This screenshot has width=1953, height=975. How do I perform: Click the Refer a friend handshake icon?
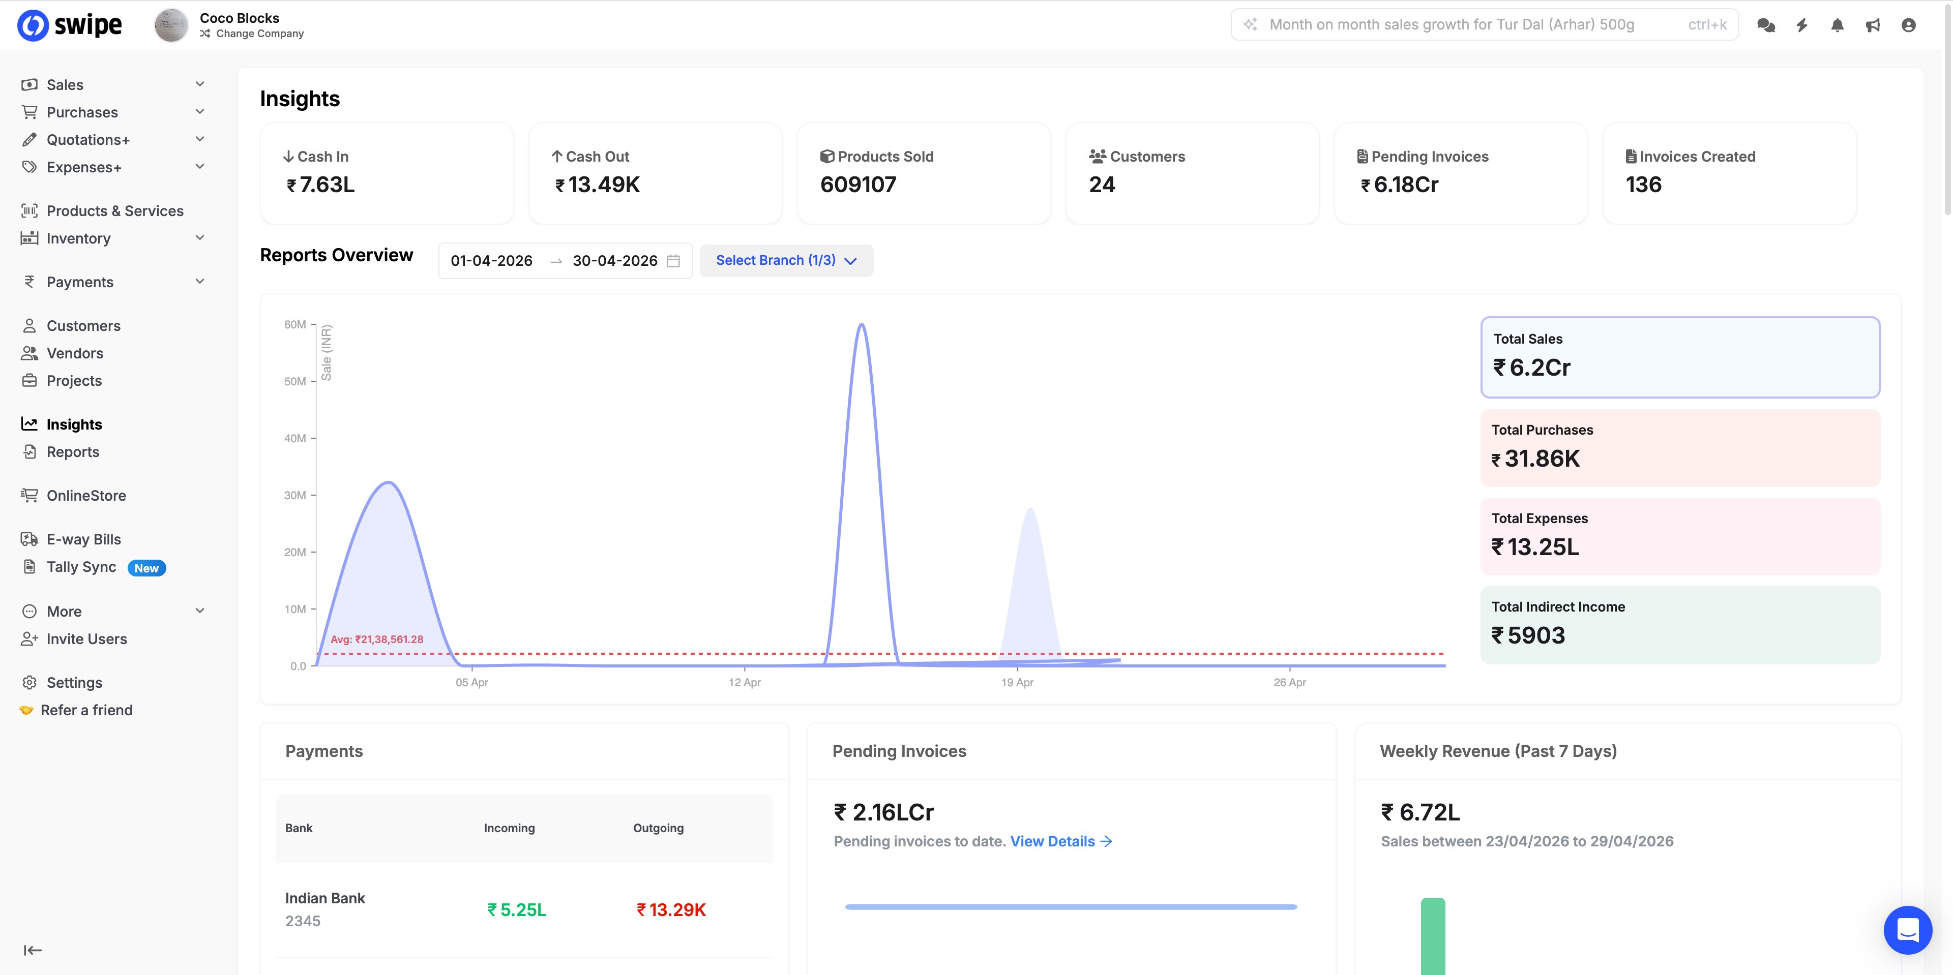pyautogui.click(x=26, y=710)
